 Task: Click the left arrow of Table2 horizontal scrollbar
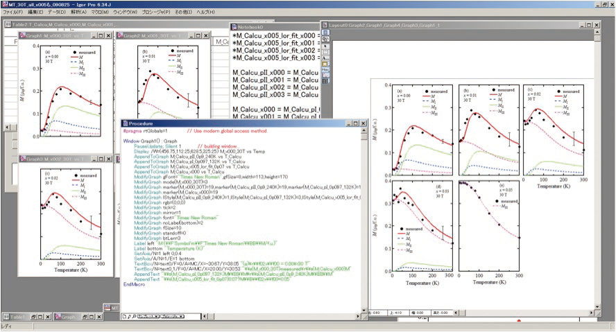tap(8, 127)
